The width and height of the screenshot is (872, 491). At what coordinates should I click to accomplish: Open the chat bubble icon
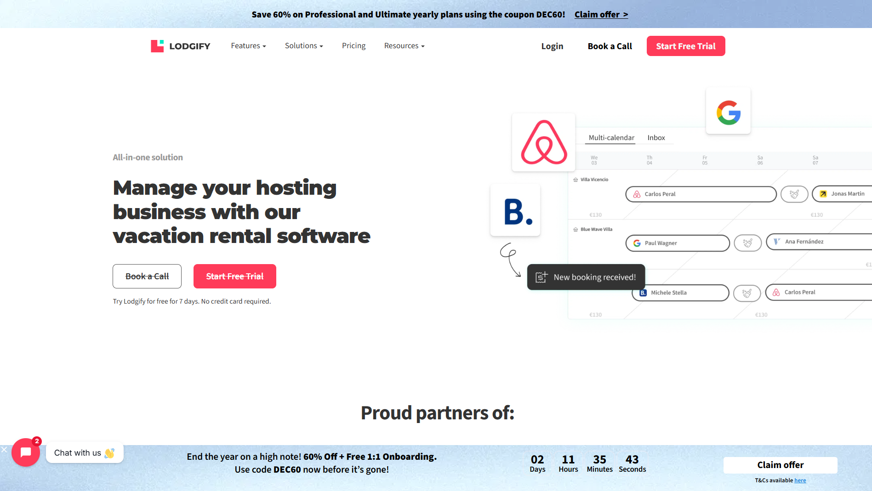26,452
